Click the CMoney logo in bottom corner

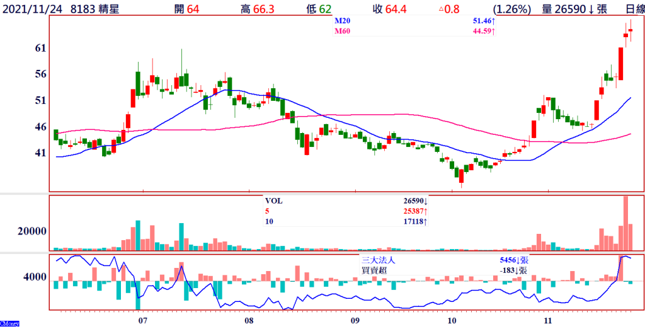point(9,323)
